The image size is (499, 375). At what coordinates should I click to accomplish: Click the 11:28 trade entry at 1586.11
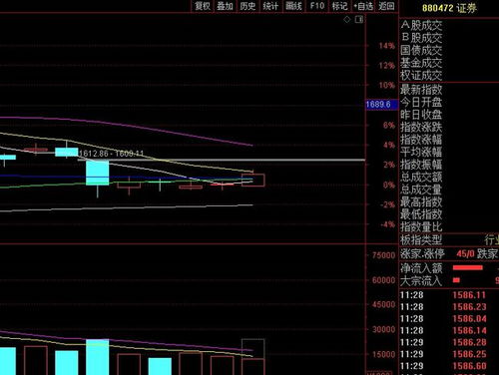(449, 295)
